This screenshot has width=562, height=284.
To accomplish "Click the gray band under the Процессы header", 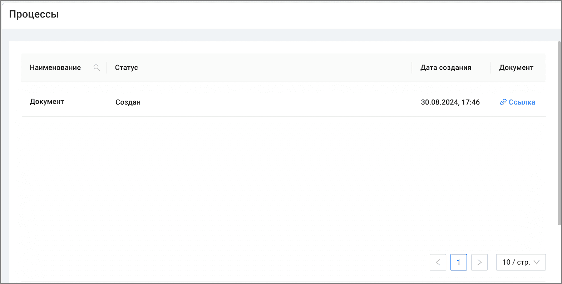I will click(281, 35).
